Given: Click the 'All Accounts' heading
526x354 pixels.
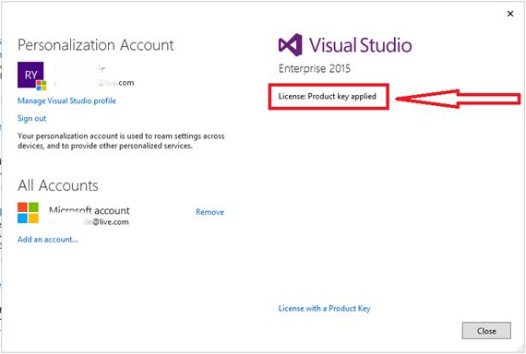Looking at the screenshot, I should click(58, 185).
